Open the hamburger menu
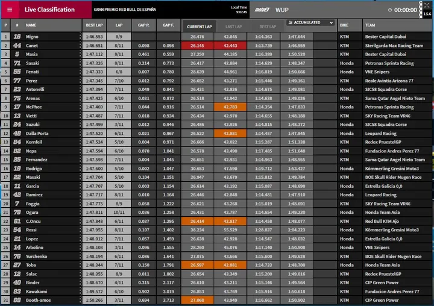This screenshot has width=434, height=306. click(x=10, y=10)
